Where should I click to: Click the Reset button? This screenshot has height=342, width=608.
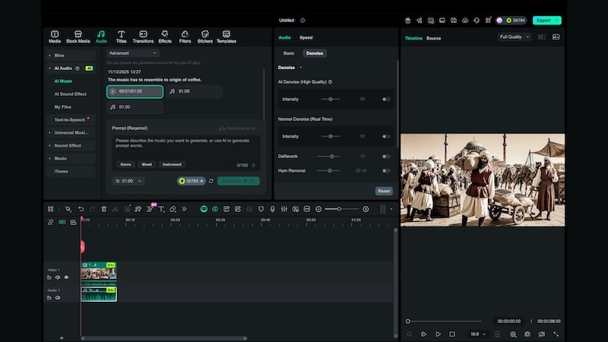click(384, 191)
